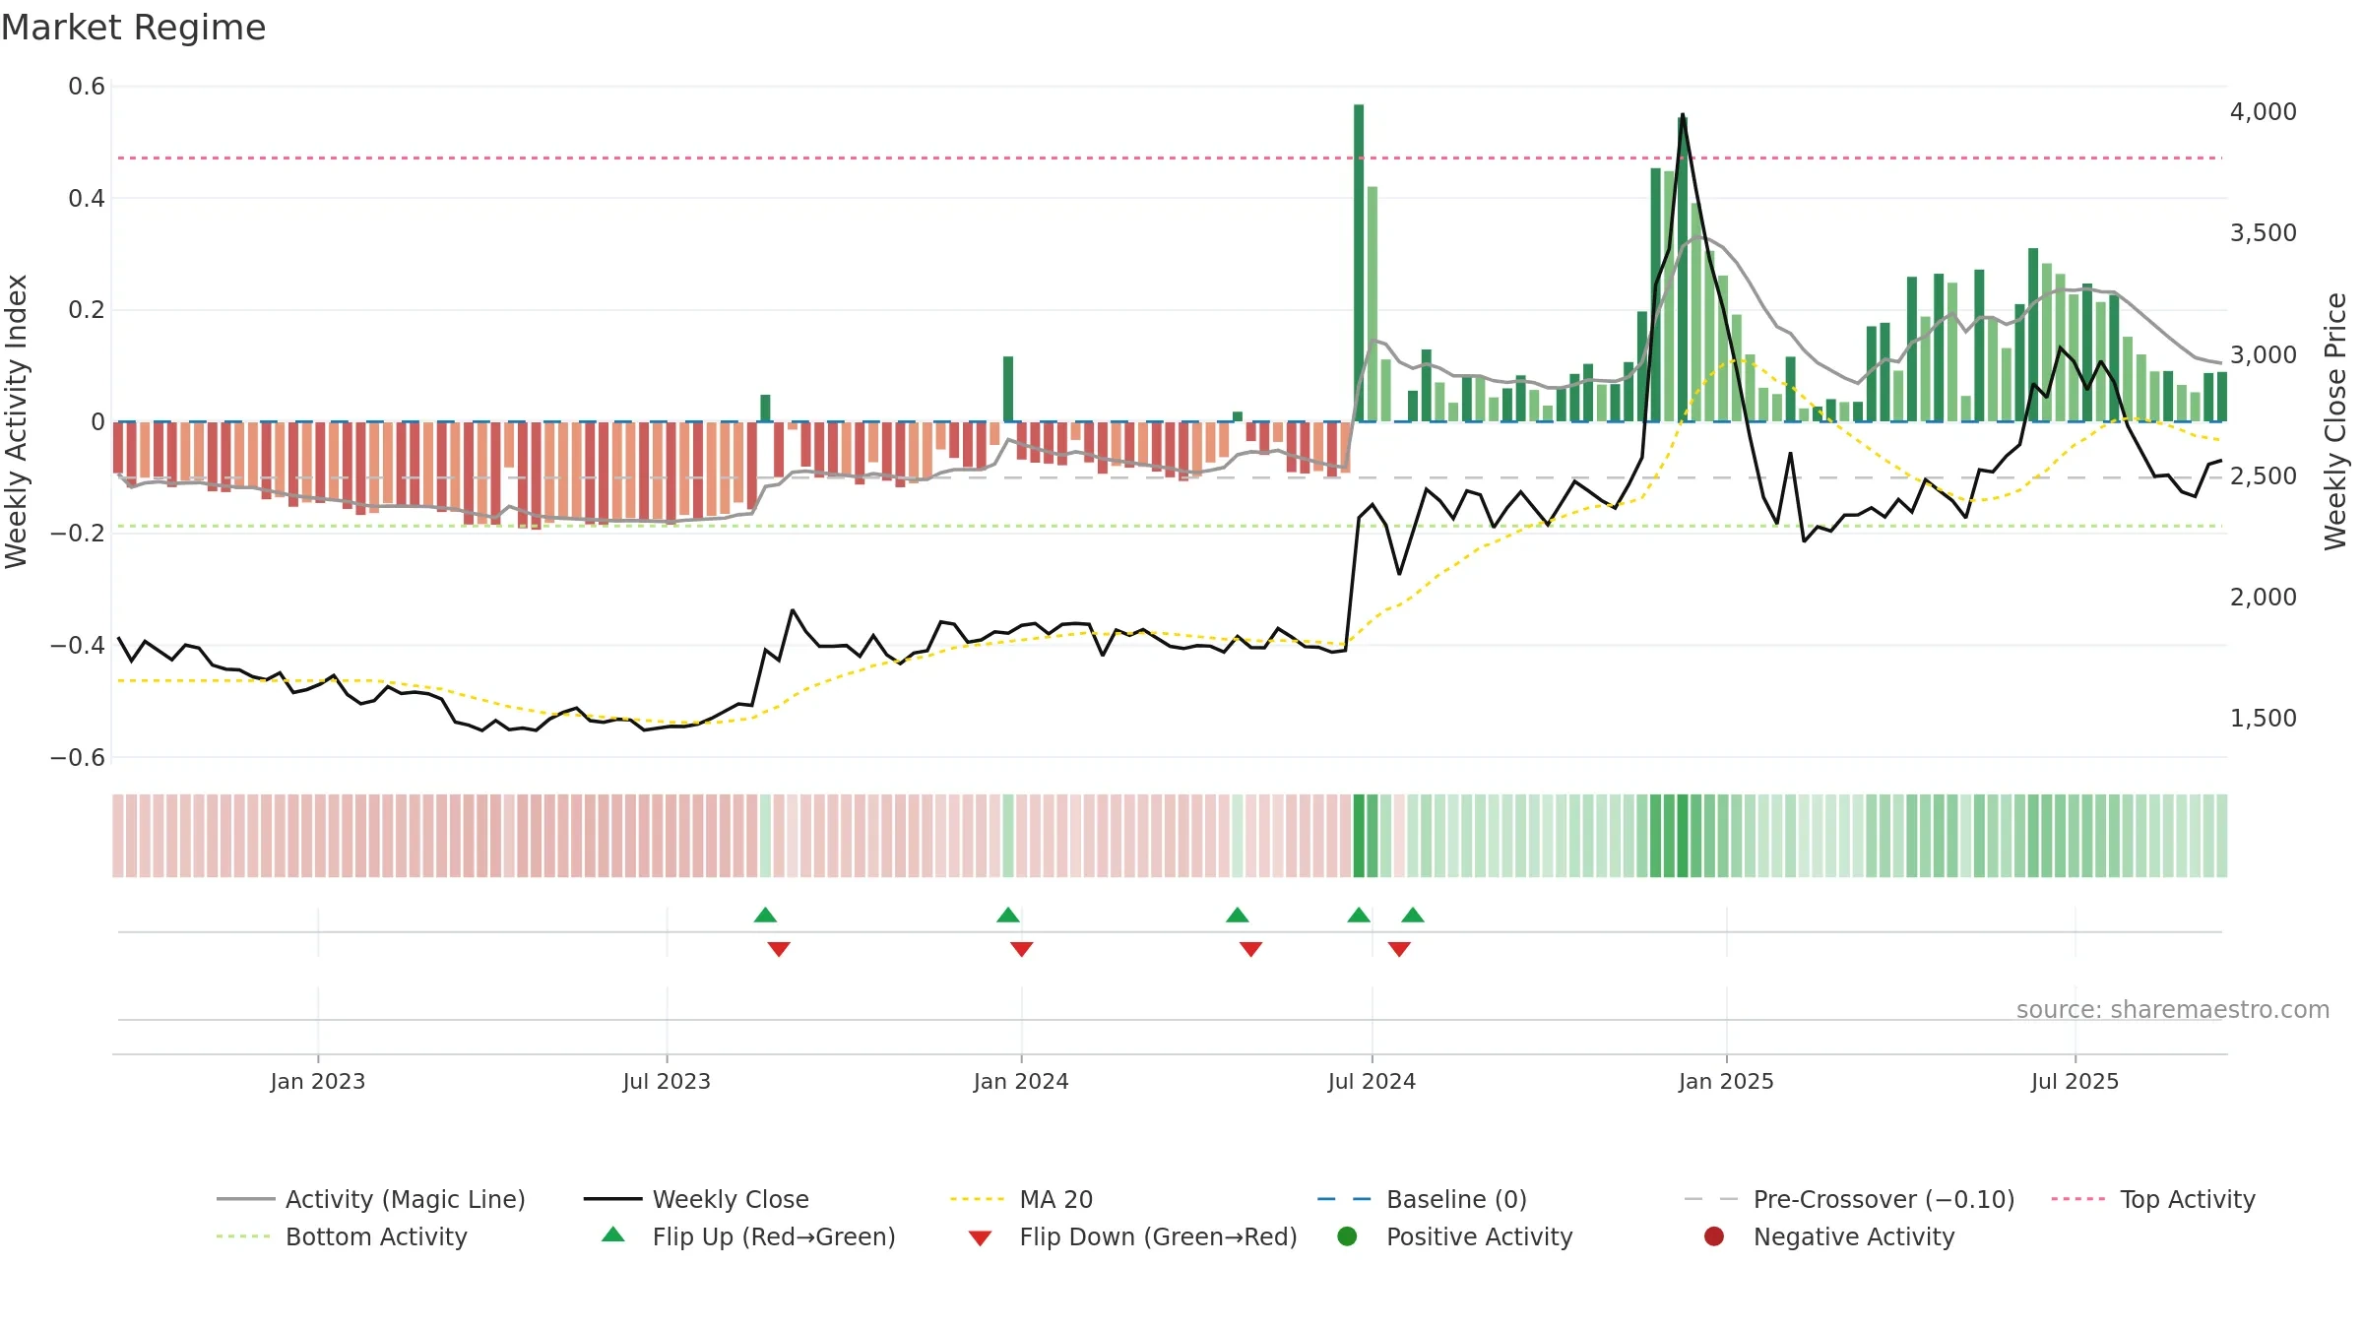This screenshot has height=1329, width=2363.
Task: Toggle Top Activity legend entry
Action: (2153, 1199)
